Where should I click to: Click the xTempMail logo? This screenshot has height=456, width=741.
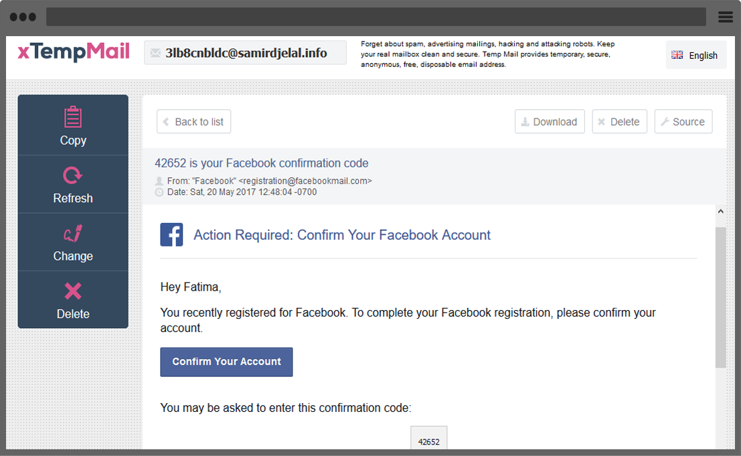point(74,52)
